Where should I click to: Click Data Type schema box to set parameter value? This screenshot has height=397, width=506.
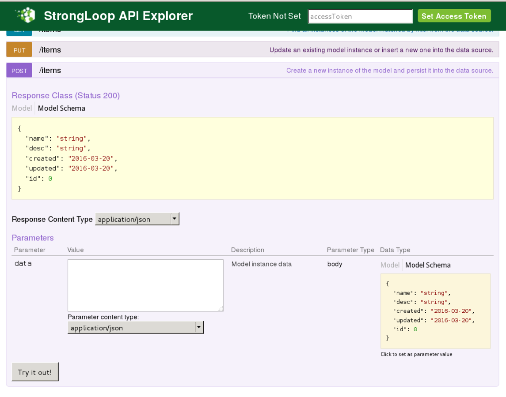435,311
